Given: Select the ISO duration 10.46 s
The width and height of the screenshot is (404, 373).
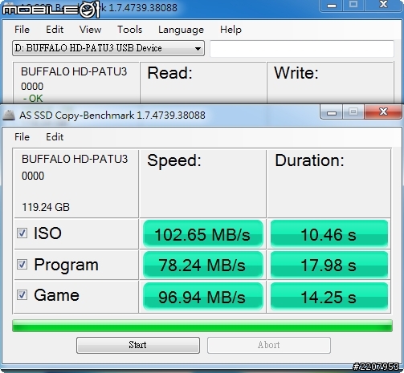Looking at the screenshot, I should pyautogui.click(x=329, y=234).
